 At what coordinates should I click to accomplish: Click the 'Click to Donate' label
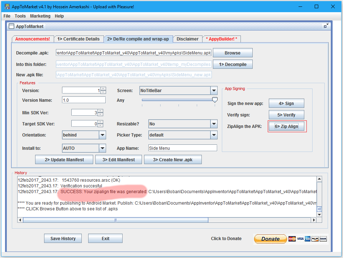click(226, 239)
